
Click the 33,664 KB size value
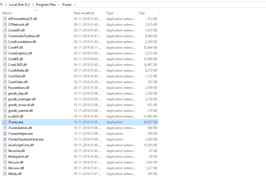[150, 48]
